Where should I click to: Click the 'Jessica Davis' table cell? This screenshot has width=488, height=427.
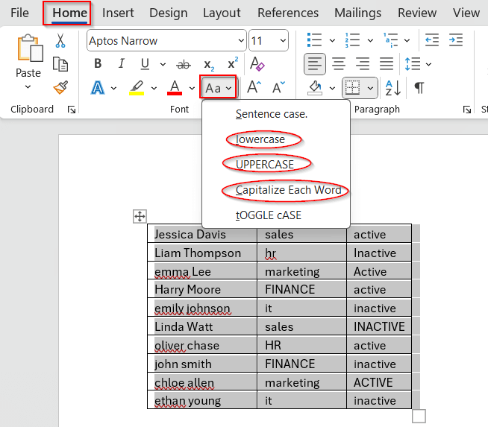(x=202, y=234)
